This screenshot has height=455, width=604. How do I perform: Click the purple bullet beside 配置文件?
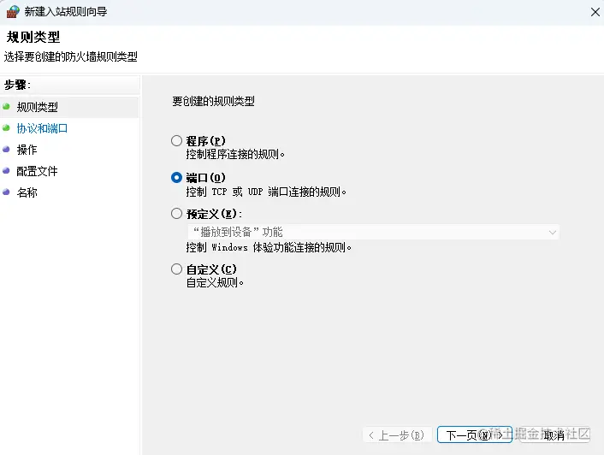[6, 170]
